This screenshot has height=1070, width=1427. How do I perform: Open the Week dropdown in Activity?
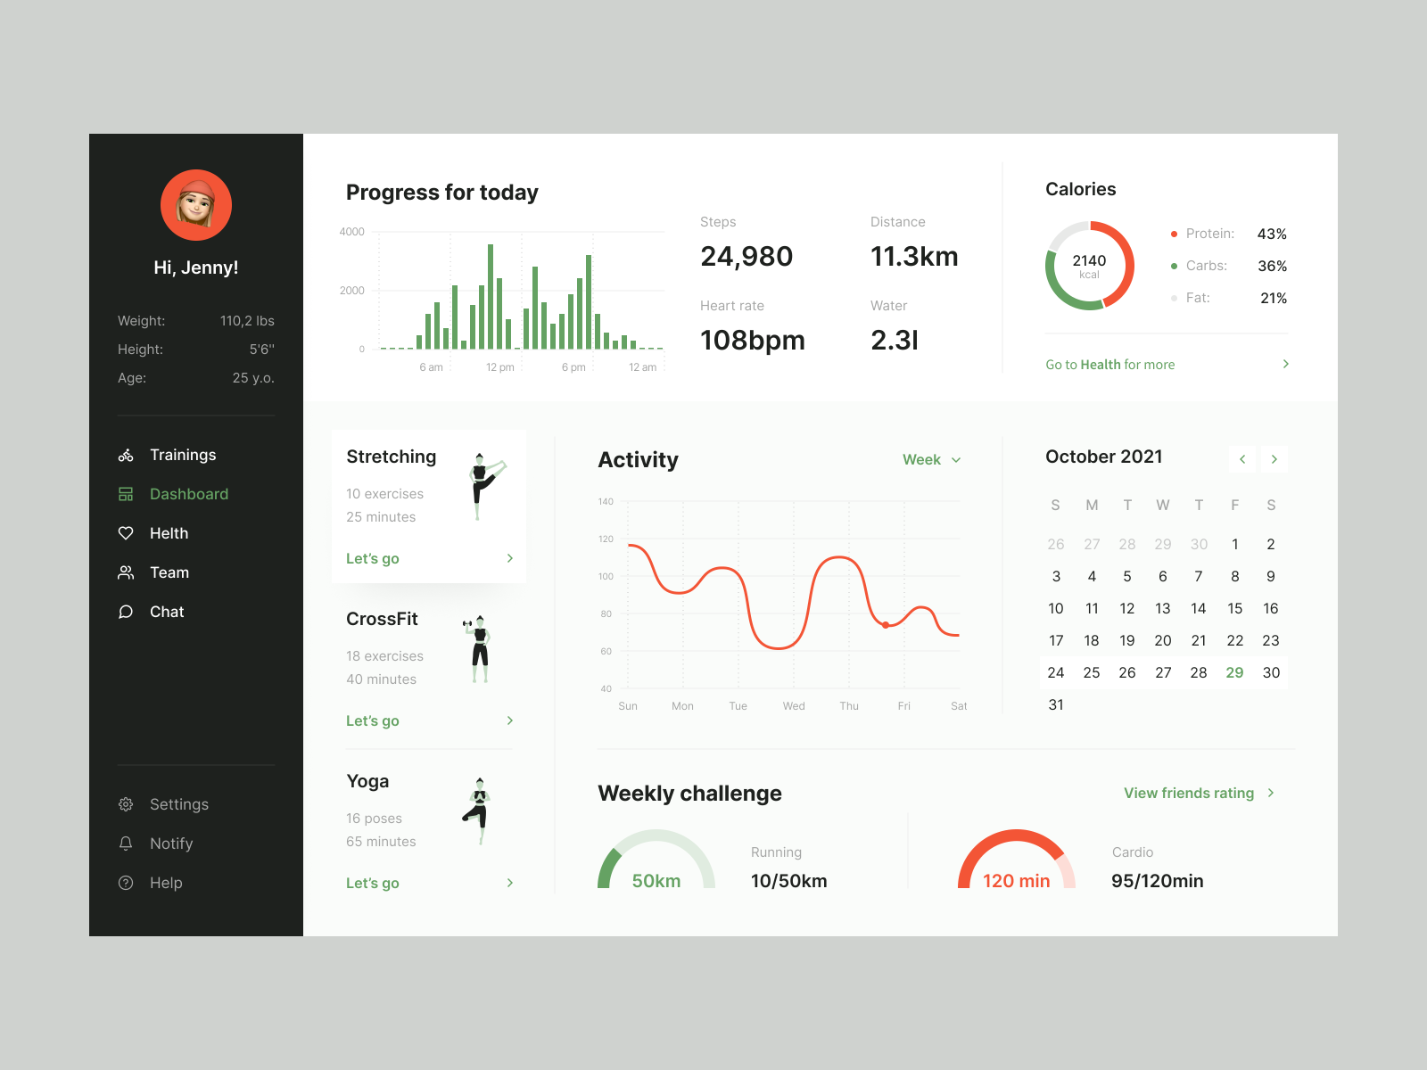931,460
